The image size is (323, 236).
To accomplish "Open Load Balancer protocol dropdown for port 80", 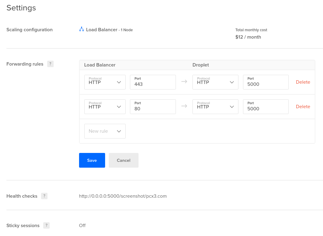I will (105, 106).
